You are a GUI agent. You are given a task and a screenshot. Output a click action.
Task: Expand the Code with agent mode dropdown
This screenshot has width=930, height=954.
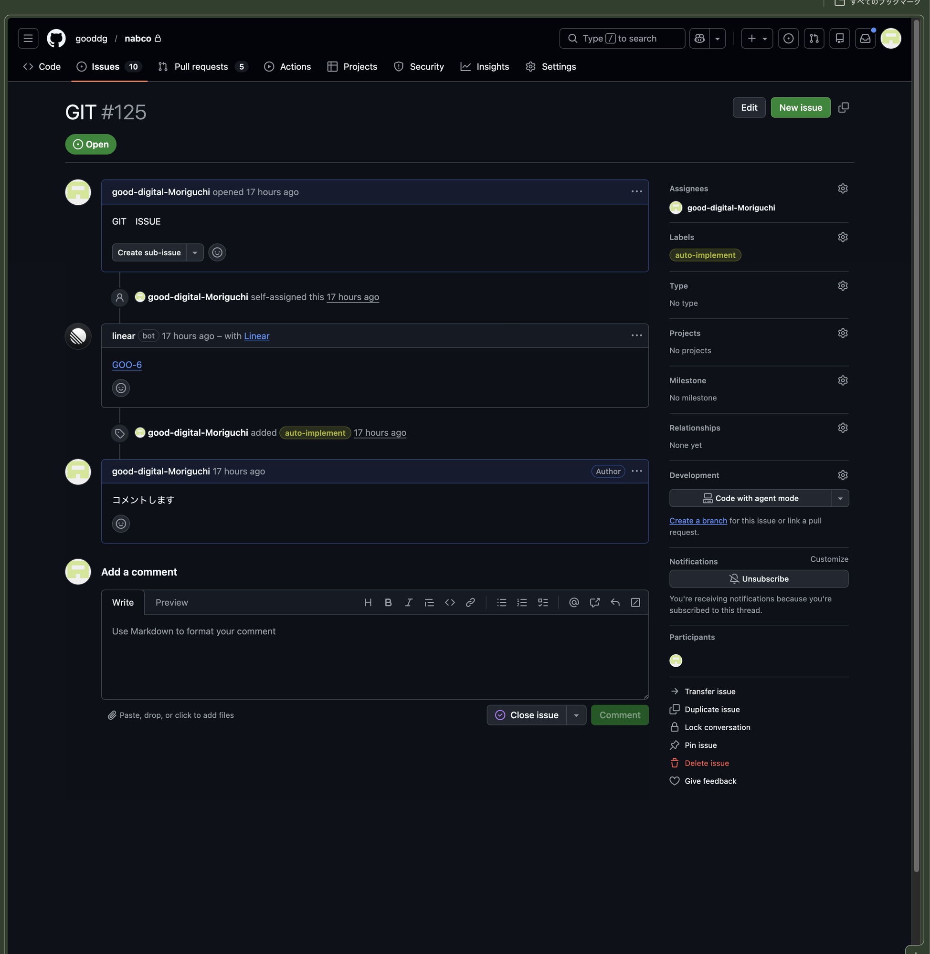point(841,498)
